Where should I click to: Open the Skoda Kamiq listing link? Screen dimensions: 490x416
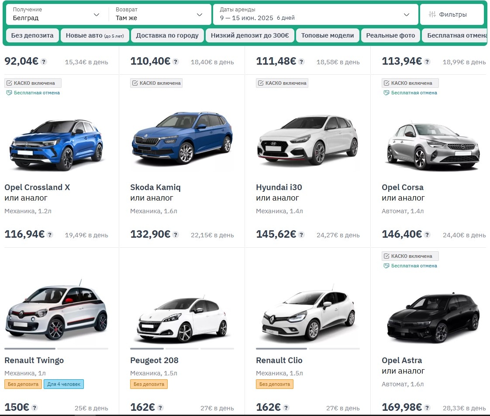[x=155, y=187]
